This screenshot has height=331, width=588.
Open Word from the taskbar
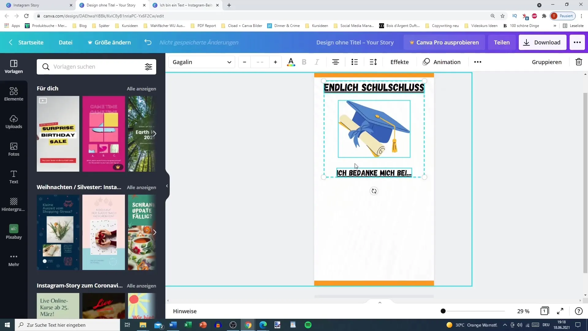(173, 325)
